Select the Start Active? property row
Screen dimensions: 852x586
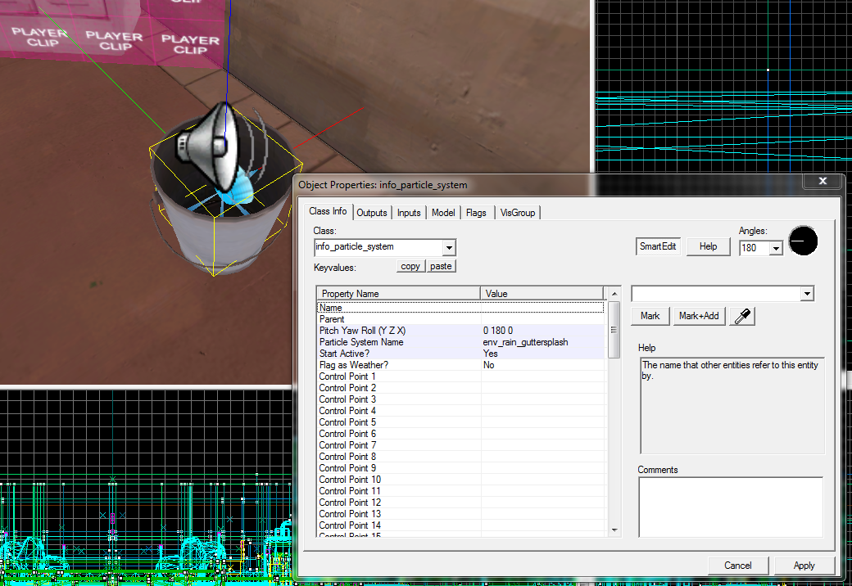(460, 354)
